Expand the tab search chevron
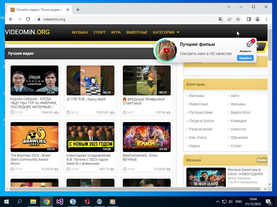The width and height of the screenshot is (277, 207). coord(228,7)
